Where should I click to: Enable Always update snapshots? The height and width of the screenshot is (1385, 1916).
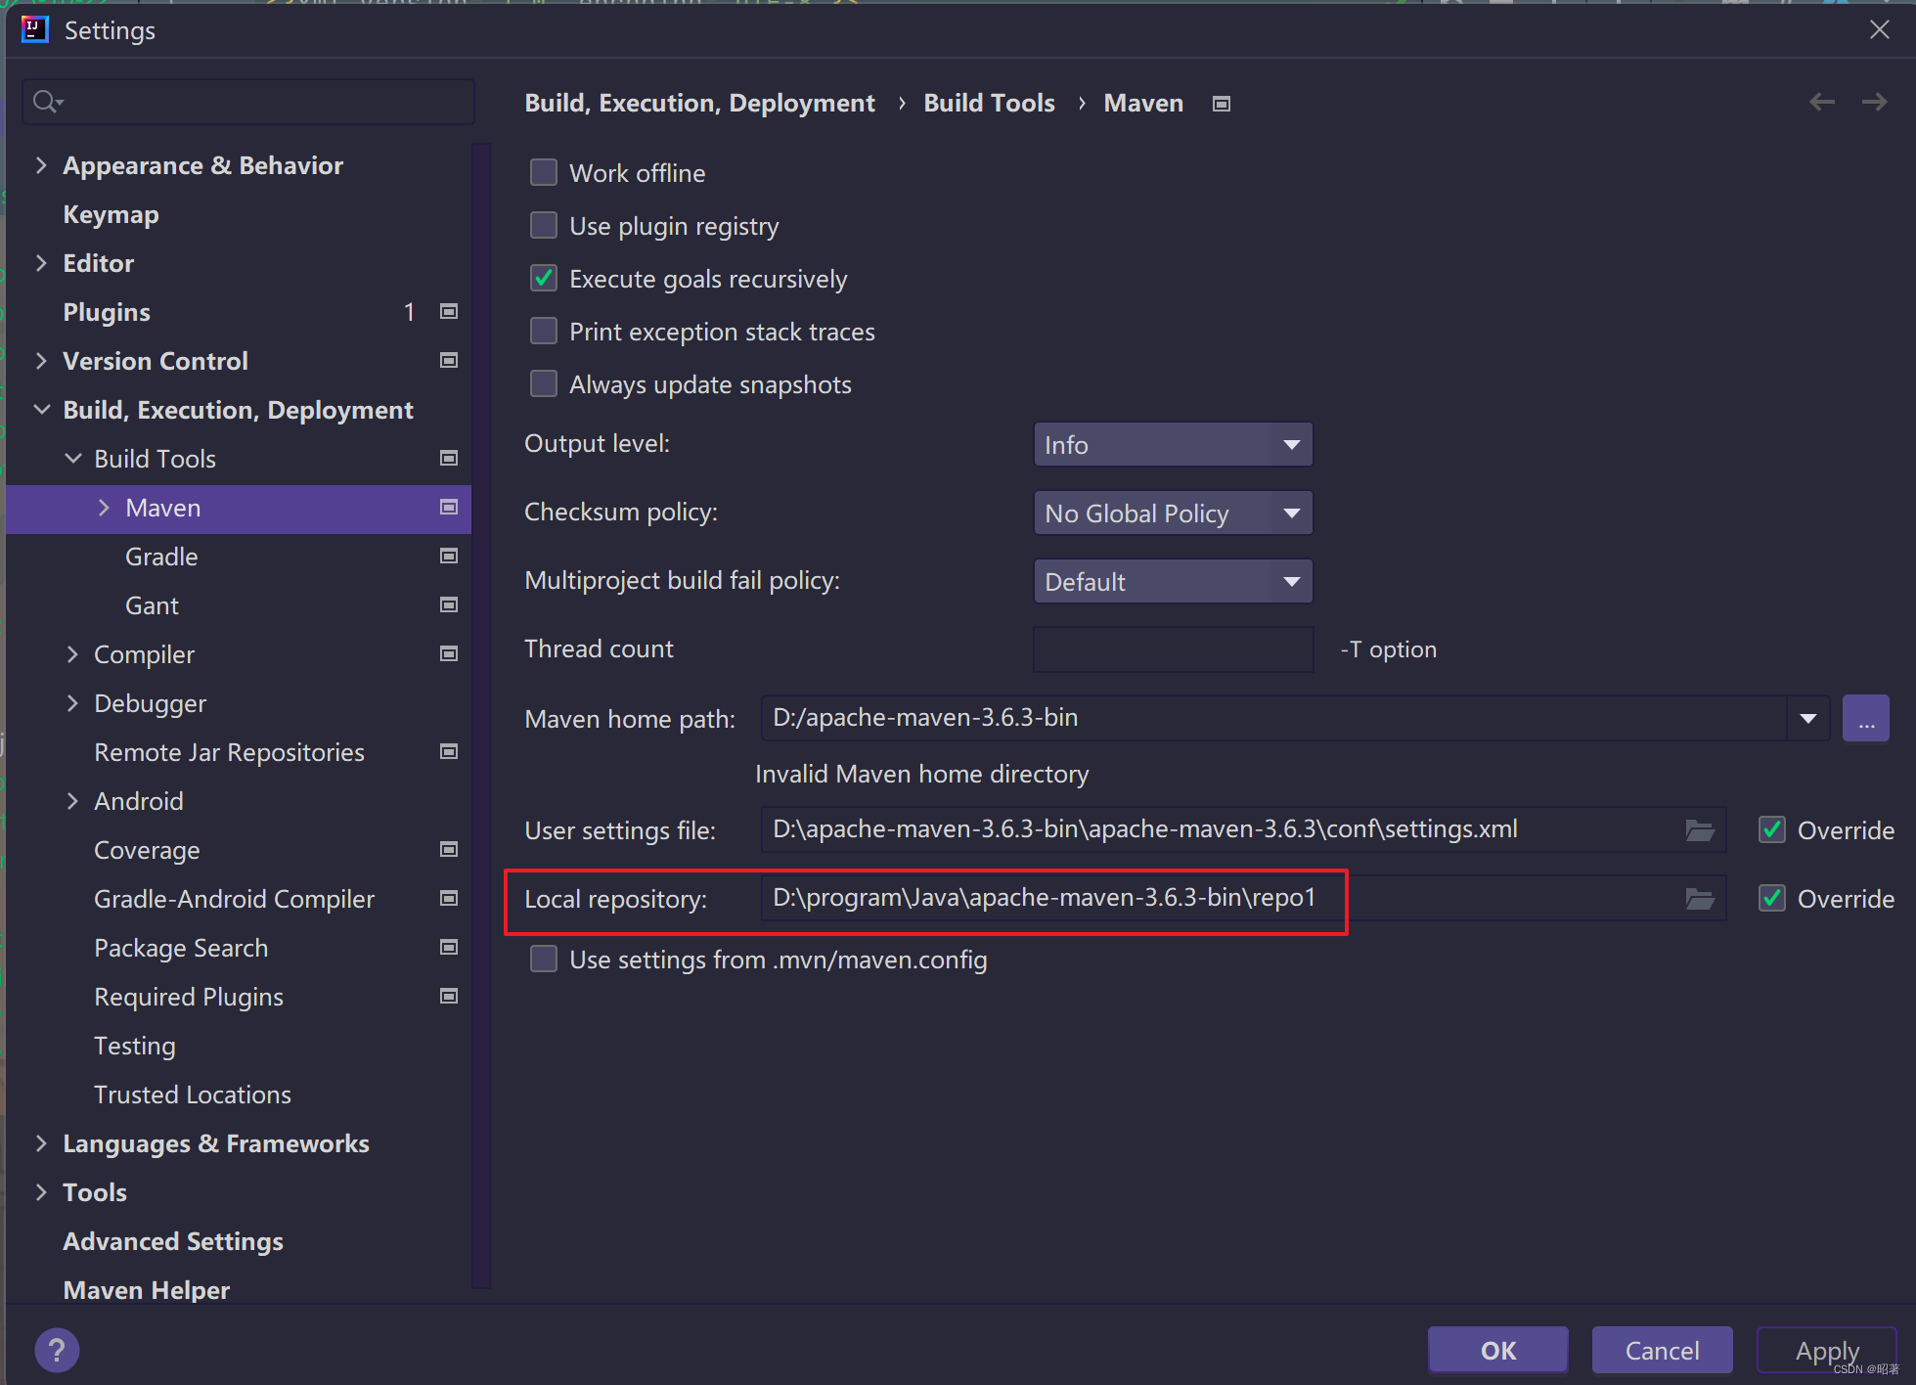point(544,384)
